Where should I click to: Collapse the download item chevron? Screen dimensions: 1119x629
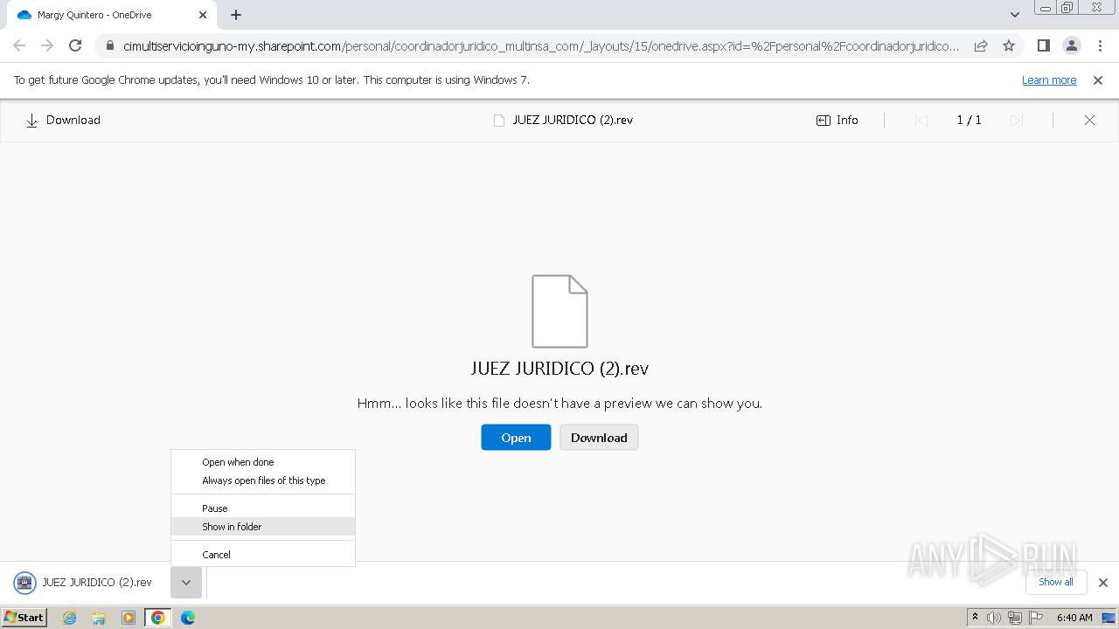click(x=186, y=583)
